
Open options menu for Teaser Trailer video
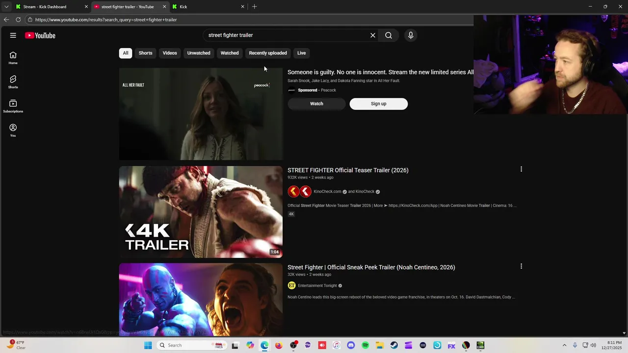point(521,169)
